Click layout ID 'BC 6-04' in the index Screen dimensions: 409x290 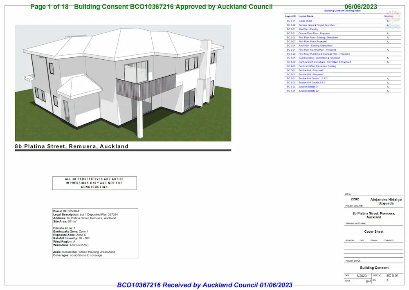291,91
